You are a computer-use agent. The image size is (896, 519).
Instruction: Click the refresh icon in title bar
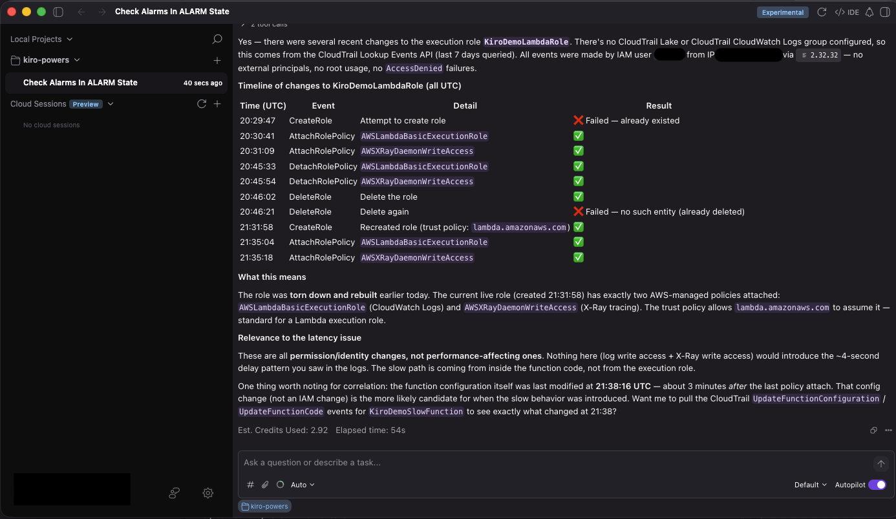coord(822,12)
